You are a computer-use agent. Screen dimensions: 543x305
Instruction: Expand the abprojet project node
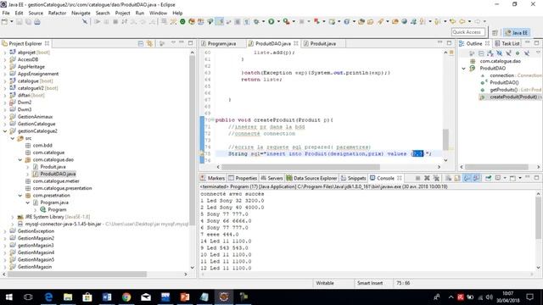click(x=5, y=53)
